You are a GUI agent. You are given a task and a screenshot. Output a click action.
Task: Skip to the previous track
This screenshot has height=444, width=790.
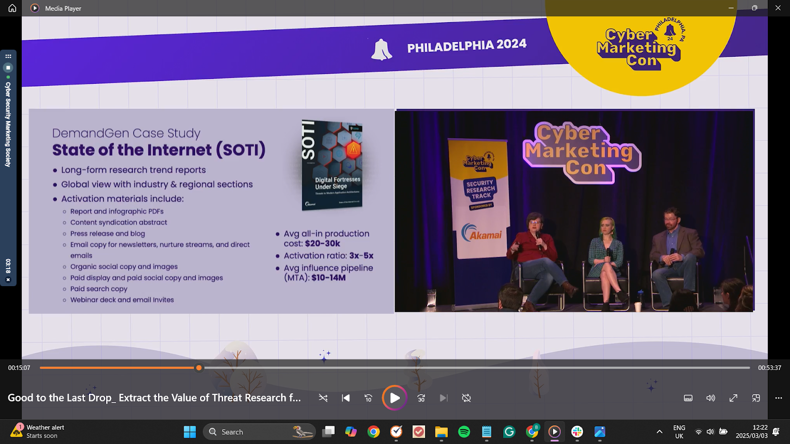(x=346, y=398)
